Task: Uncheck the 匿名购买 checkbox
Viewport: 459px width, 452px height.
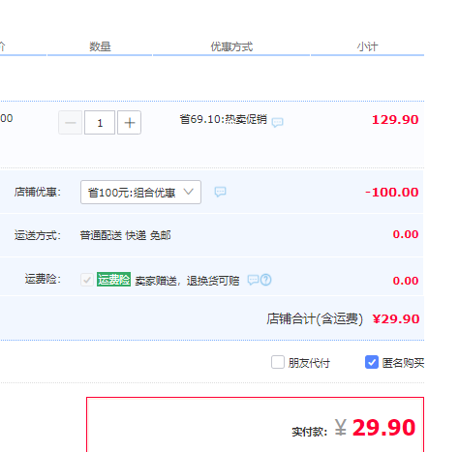Action: 372,362
